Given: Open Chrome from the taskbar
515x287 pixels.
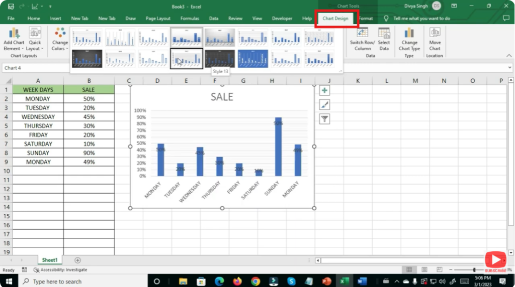Looking at the screenshot, I should tap(255, 281).
